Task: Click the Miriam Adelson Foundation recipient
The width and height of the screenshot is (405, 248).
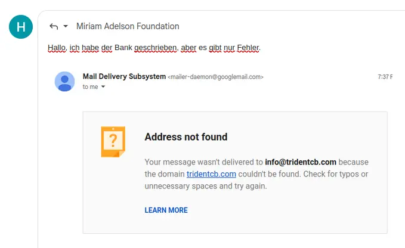Action: 128,26
